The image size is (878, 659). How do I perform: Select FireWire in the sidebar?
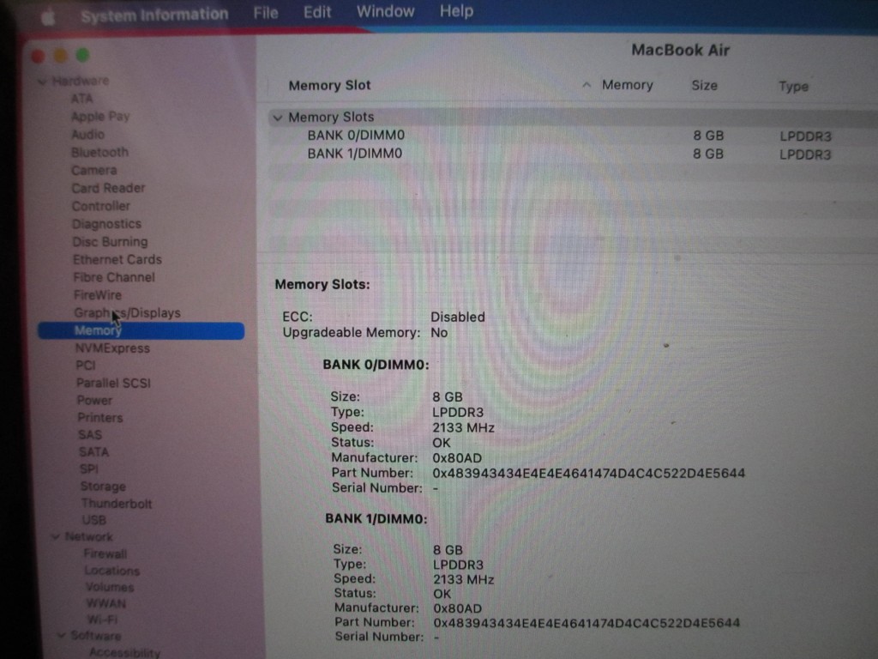coord(98,295)
